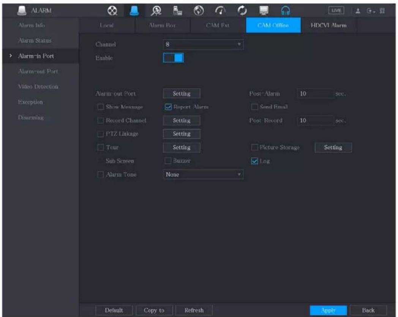This screenshot has width=398, height=317.
Task: Click Setting for Record Channel
Action: coord(182,120)
